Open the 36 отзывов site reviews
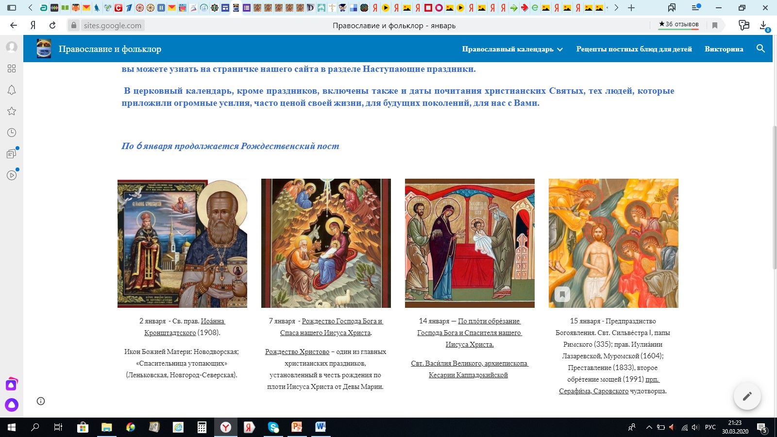Viewport: 777px width, 437px height. point(678,24)
